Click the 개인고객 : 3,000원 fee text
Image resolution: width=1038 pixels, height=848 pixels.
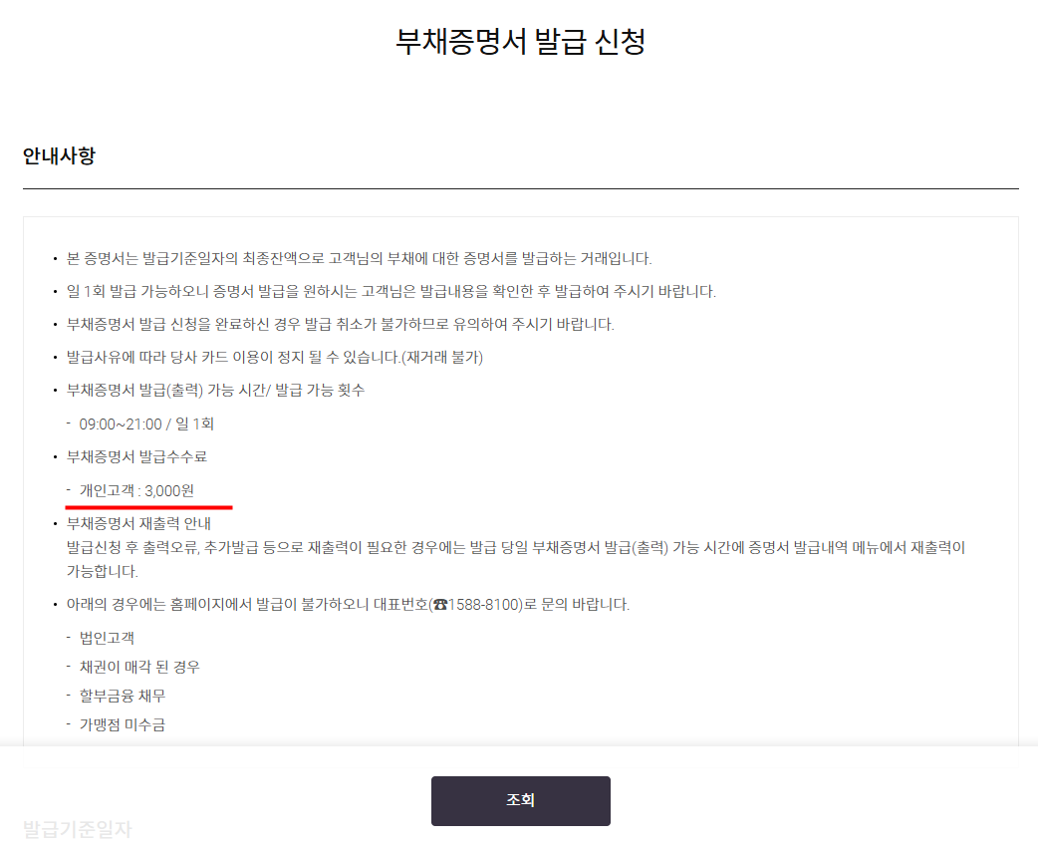click(x=136, y=490)
